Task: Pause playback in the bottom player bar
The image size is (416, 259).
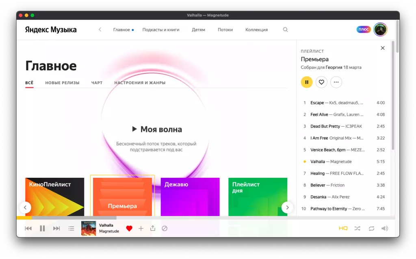Action: tap(42, 228)
